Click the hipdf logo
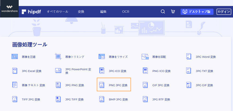The width and height of the screenshot is (233, 111). [x=31, y=12]
